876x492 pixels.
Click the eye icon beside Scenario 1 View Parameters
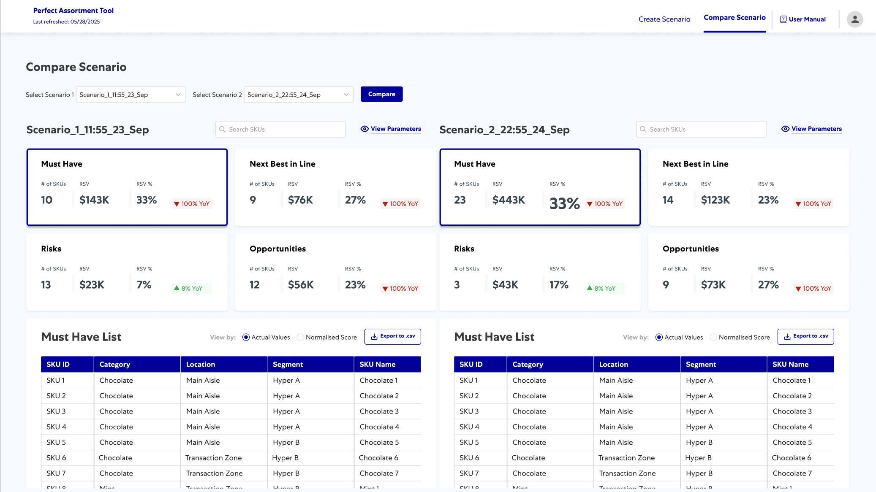pos(365,129)
